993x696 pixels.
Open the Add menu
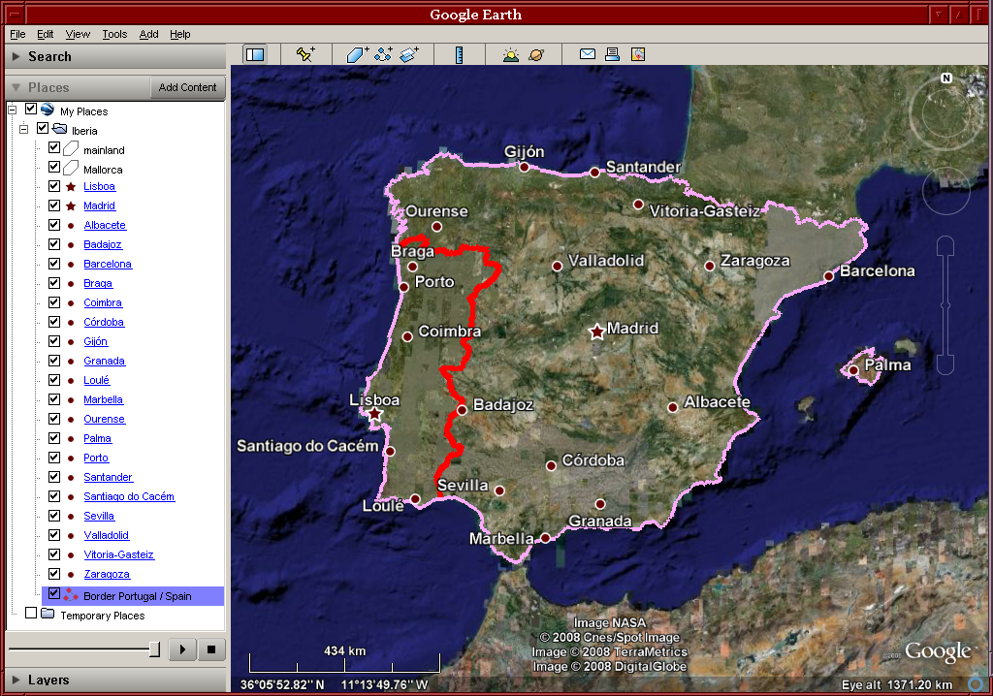click(148, 34)
